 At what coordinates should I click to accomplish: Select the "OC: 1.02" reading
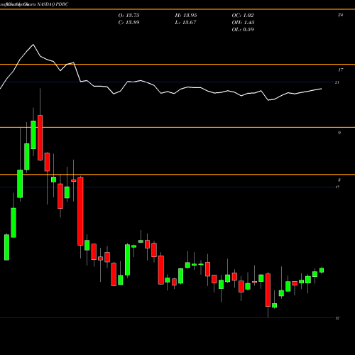pos(243,16)
